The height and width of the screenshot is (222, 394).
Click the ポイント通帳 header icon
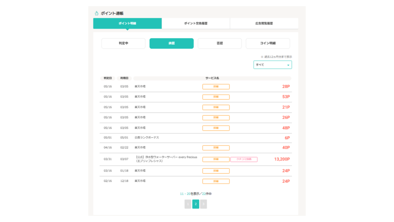click(97, 13)
